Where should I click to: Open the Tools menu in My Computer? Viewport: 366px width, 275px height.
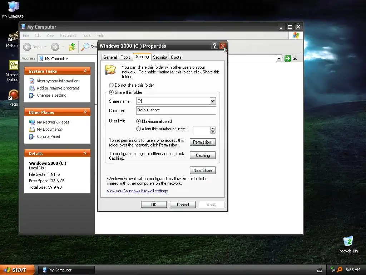coord(86,35)
